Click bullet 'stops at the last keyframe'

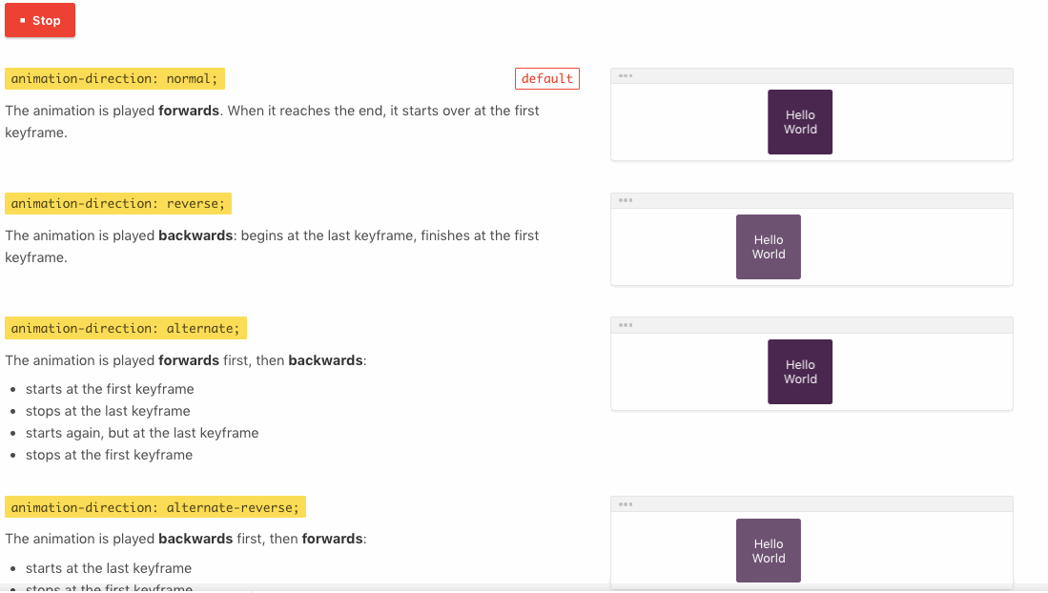[108, 411]
